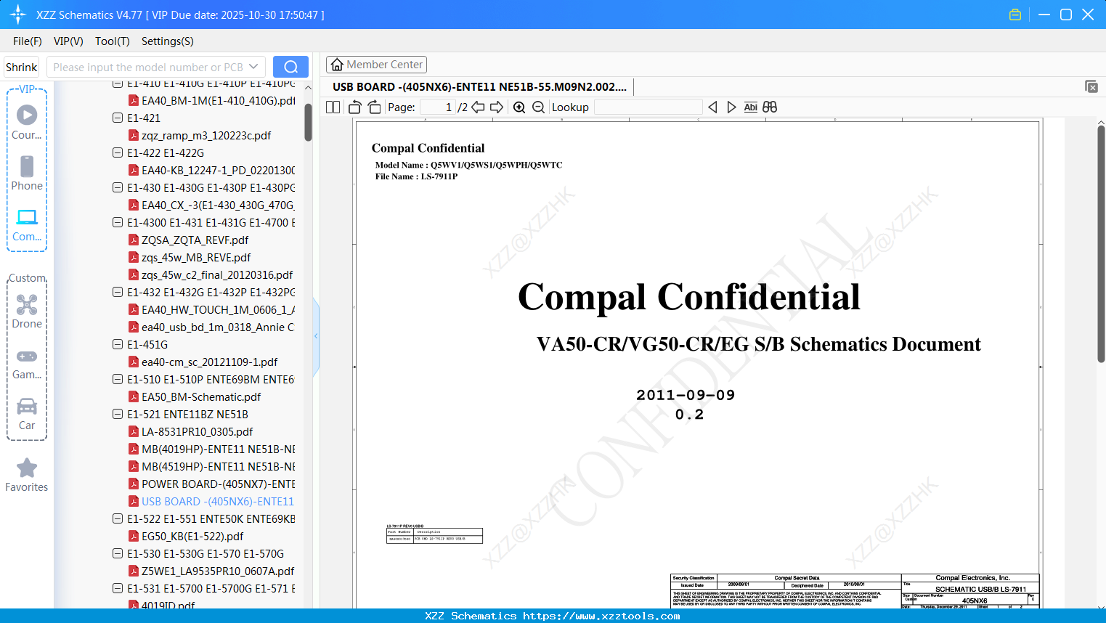
Task: Collapse the E1-422 E1-422G folder
Action: [x=118, y=152]
